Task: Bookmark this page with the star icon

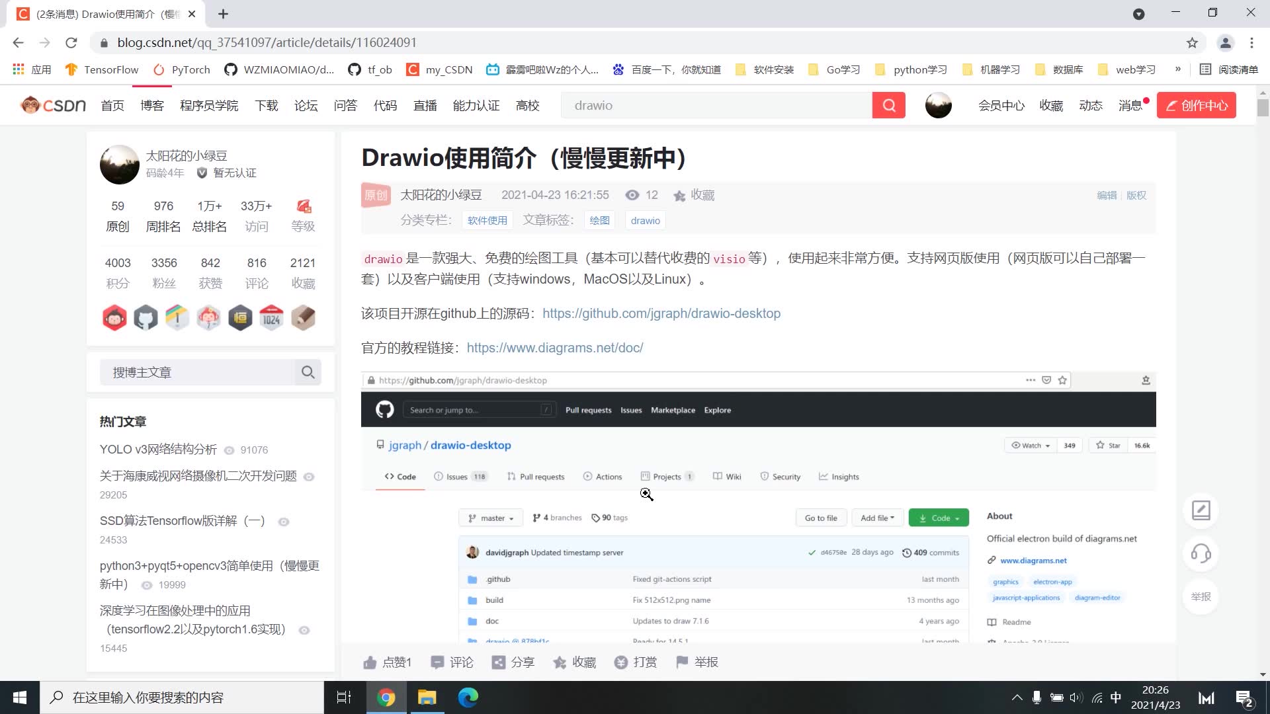Action: coord(1192,43)
